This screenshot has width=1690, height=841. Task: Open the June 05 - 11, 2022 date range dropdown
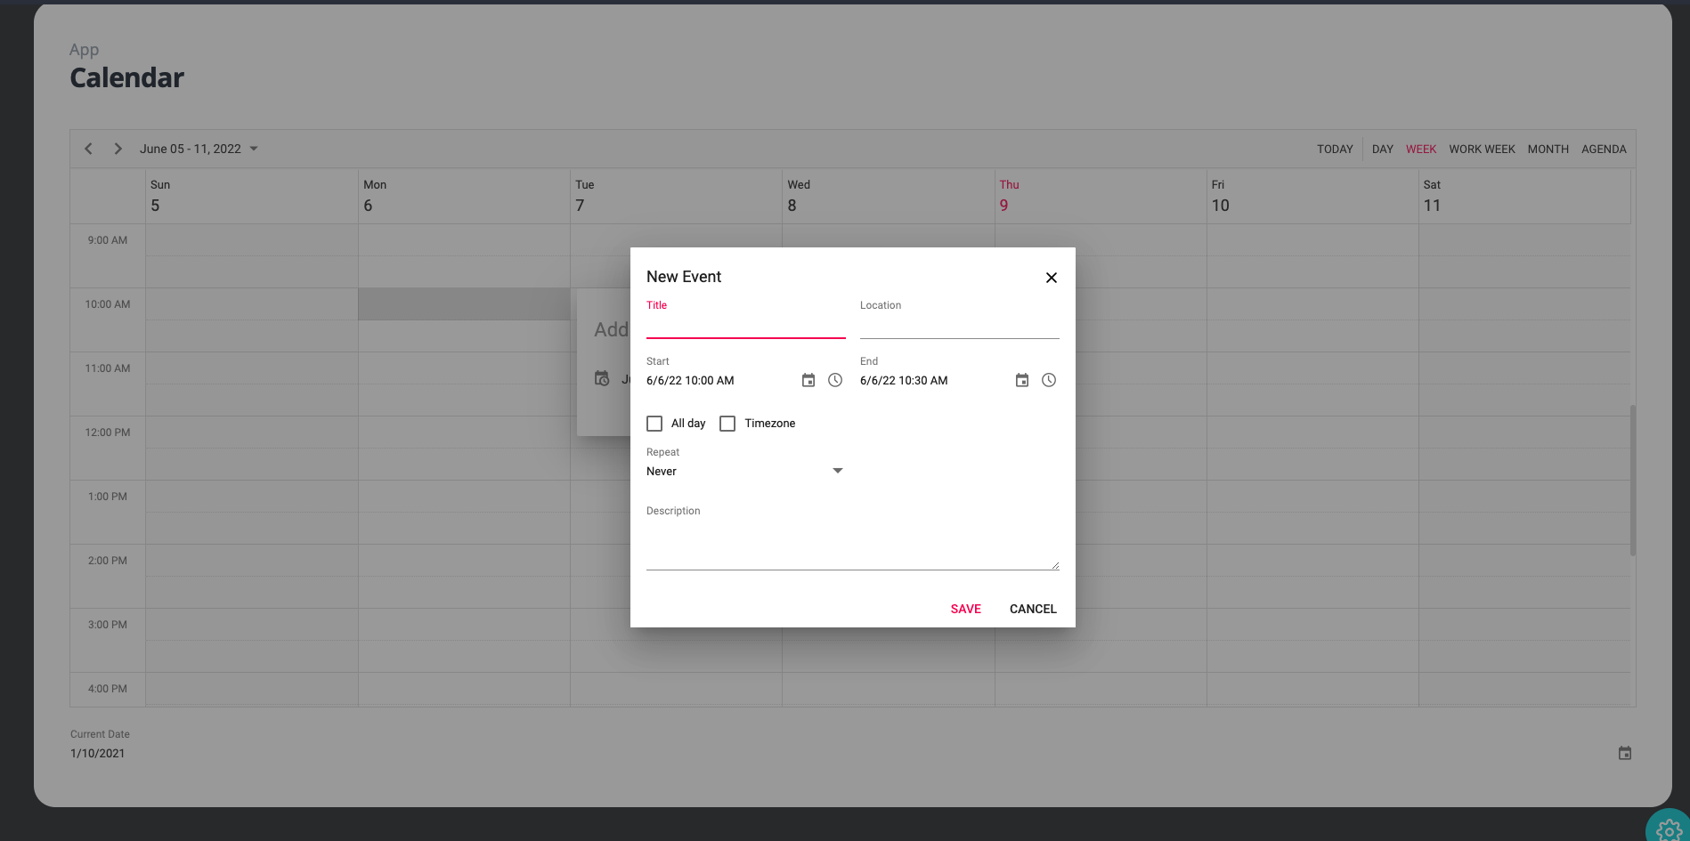[199, 149]
